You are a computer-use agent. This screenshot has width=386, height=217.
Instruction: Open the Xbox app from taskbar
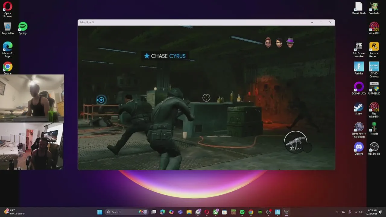tap(216, 212)
